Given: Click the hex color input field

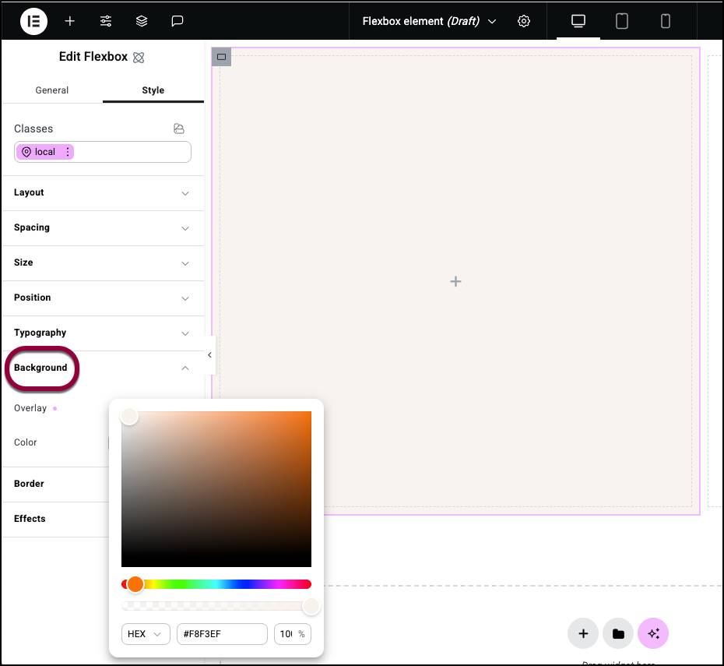Looking at the screenshot, I should click(x=222, y=634).
